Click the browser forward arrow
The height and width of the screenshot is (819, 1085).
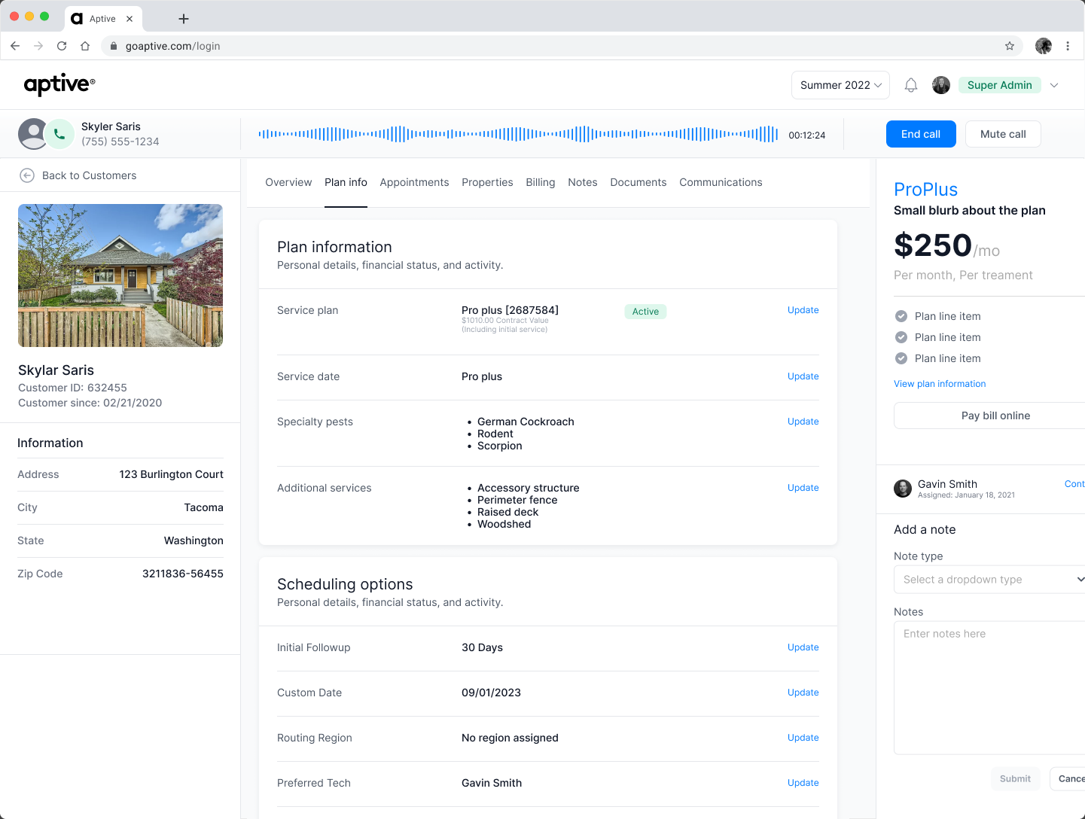[x=38, y=46]
